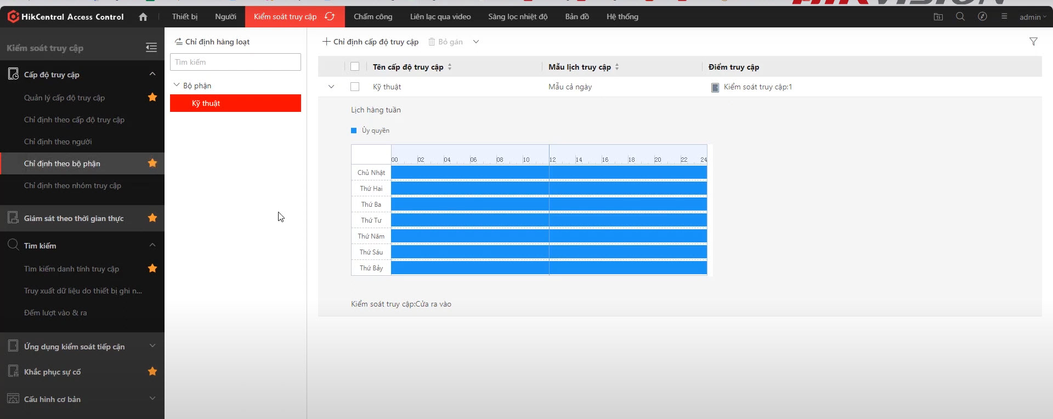
Task: Click the filter funnel icon
Action: 1033,42
